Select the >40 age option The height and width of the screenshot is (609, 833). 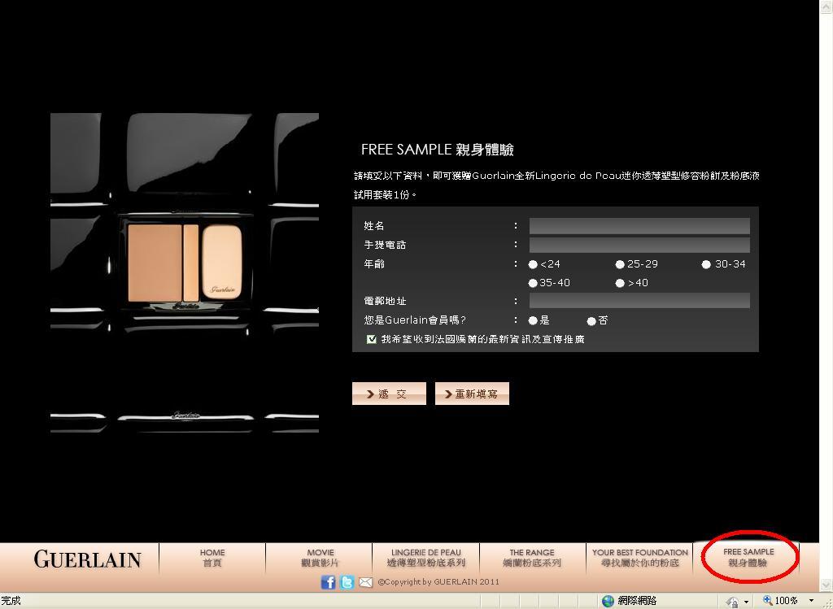click(x=619, y=284)
